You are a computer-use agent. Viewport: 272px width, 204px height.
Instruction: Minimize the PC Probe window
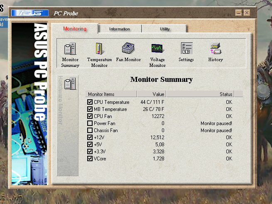(239, 13)
